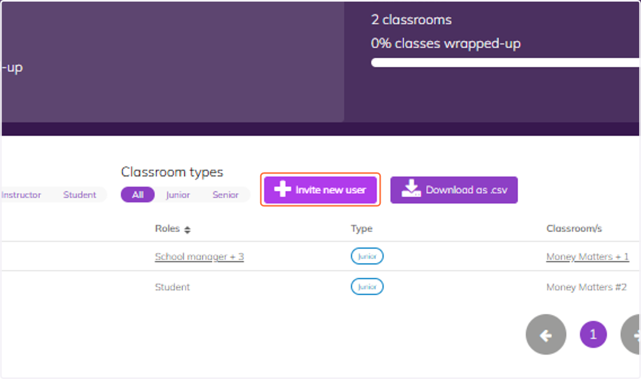Click the Type column header
641x379 pixels.
click(x=362, y=229)
